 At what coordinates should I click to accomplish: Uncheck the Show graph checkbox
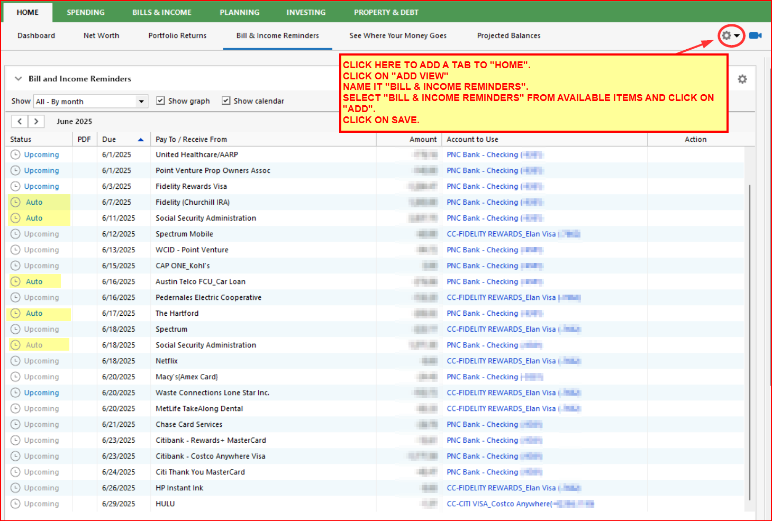[160, 100]
